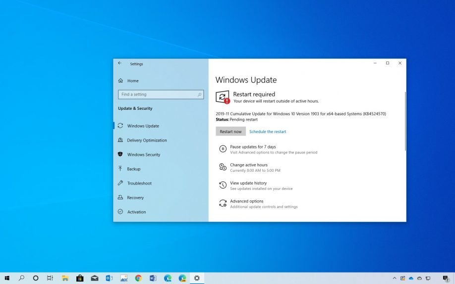Open Advanced options gear-sync icon

coord(223,203)
